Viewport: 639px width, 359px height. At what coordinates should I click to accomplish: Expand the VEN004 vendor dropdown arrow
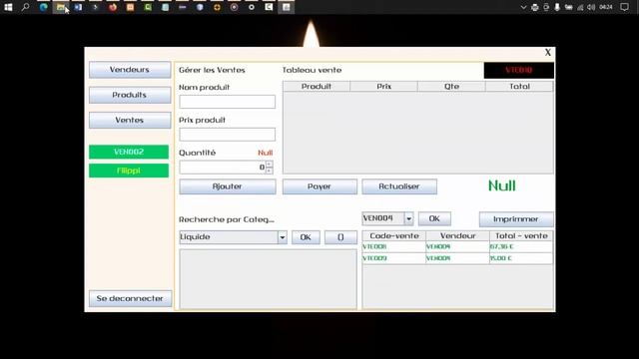[x=408, y=218]
